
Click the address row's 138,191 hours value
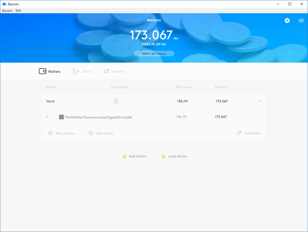[x=182, y=117]
